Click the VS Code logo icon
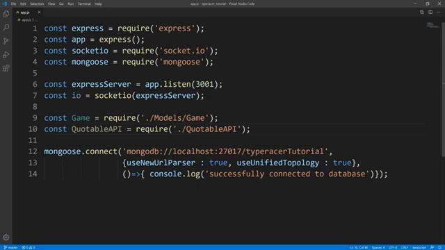Image resolution: width=445 pixels, height=250 pixels. click(5, 3)
